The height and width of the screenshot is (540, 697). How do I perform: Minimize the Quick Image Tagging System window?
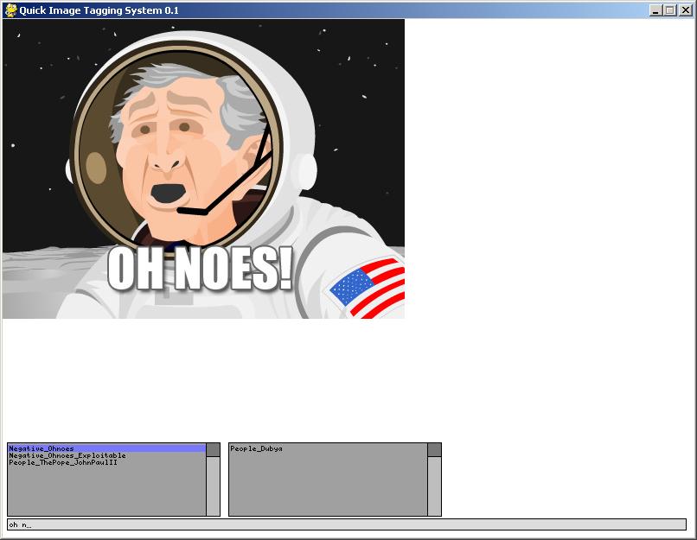pos(655,10)
